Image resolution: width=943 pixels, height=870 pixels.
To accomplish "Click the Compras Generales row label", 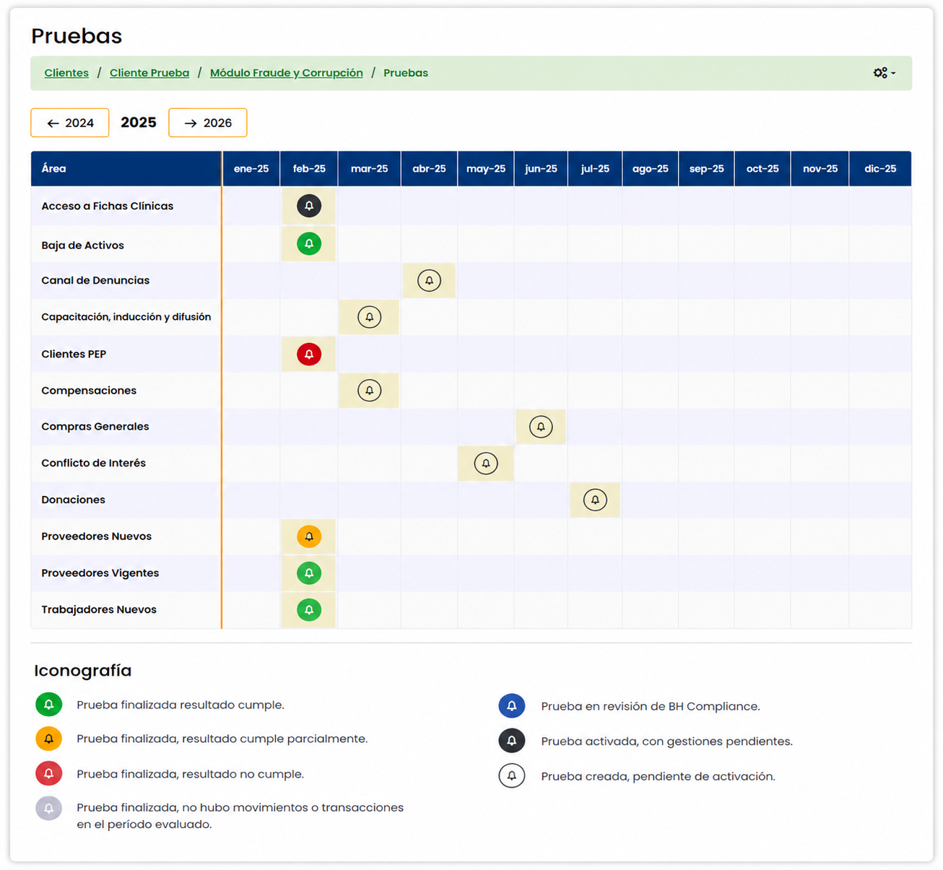I will pos(95,427).
